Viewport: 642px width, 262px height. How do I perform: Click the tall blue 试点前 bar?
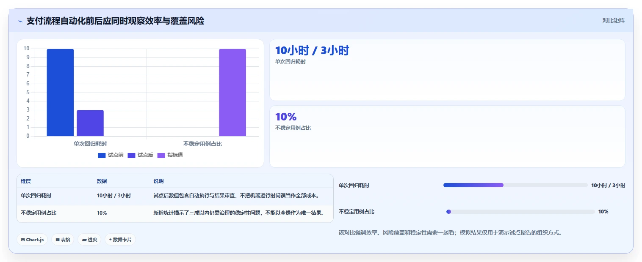60,93
